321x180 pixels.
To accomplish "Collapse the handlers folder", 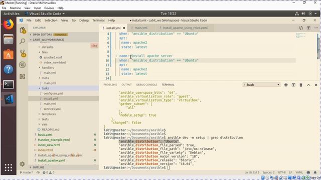I will [48, 67].
